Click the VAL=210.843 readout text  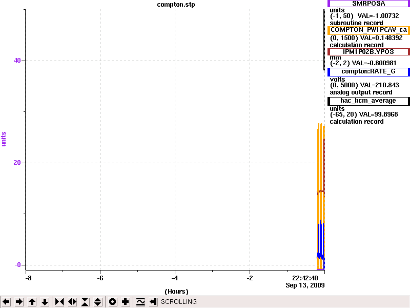[x=380, y=85]
